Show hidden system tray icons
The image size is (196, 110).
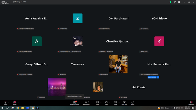click(172, 108)
